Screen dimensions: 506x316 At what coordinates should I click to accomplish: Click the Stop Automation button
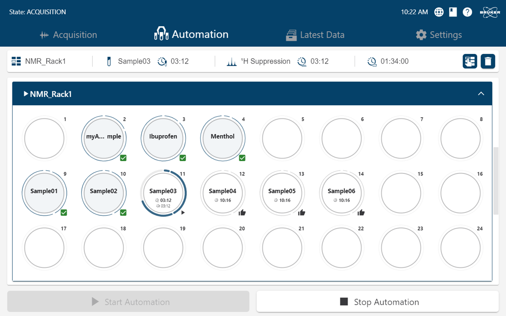pos(377,302)
